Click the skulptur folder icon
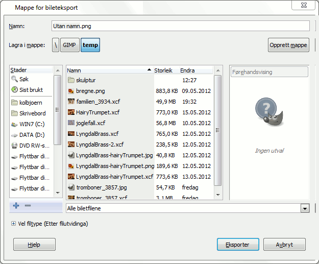 coord(71,80)
